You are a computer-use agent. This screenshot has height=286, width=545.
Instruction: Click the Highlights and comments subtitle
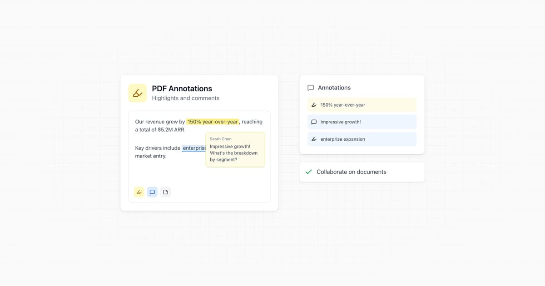185,98
